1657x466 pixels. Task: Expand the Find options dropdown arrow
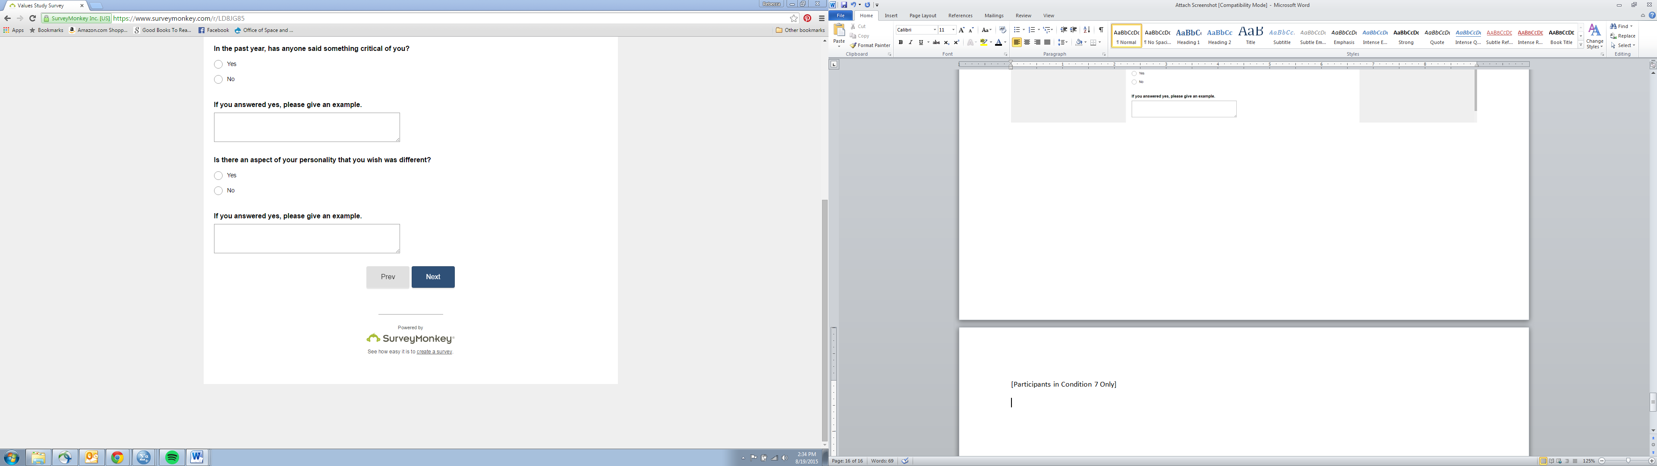tap(1631, 26)
